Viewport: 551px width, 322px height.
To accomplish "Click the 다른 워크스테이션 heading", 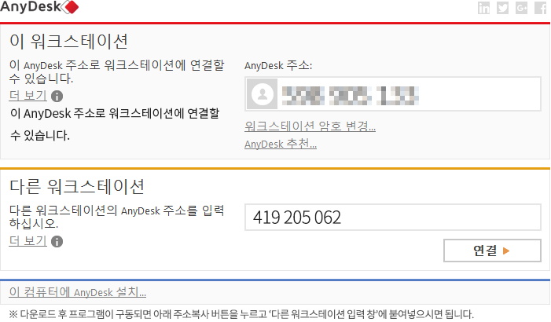I will click(x=77, y=186).
